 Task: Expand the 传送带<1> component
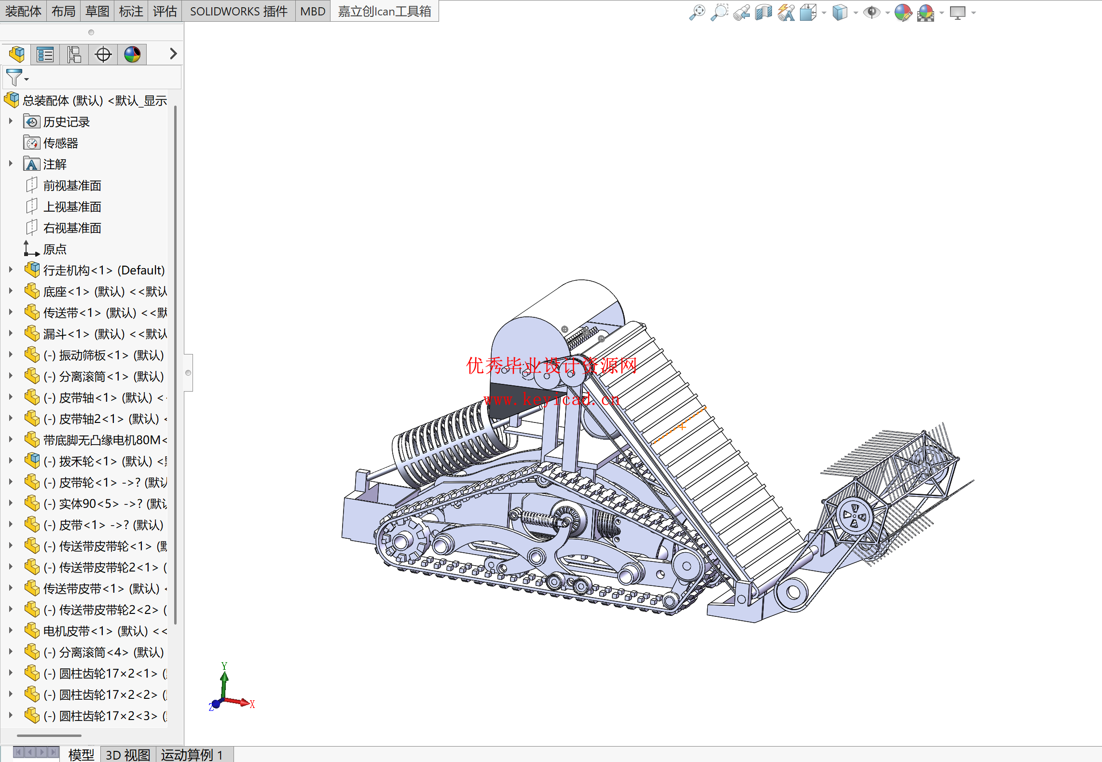click(x=11, y=313)
